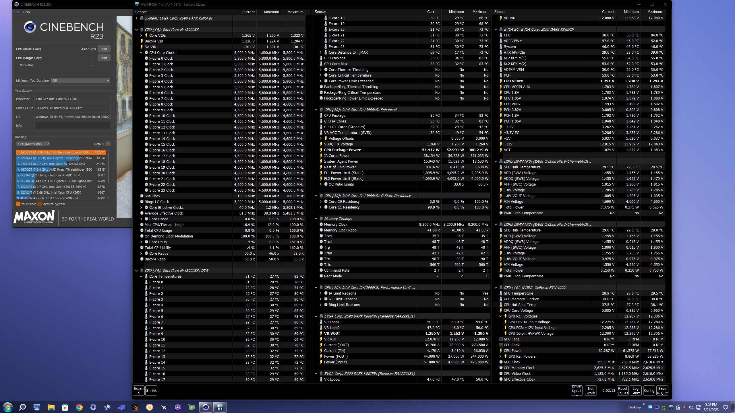The height and width of the screenshot is (413, 735).
Task: Open the Windows Start button
Action: (x=7, y=407)
